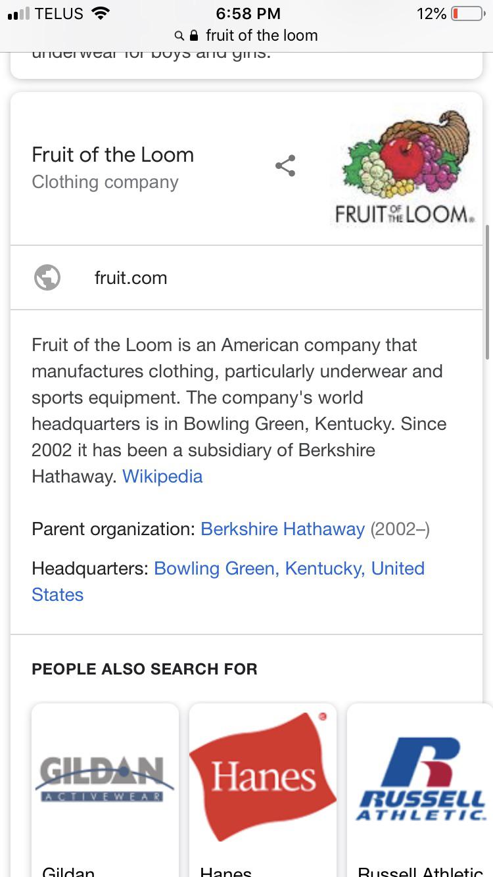Tap the 'Clothing company' subtitle
Viewport: 493px width, 877px height.
click(105, 182)
